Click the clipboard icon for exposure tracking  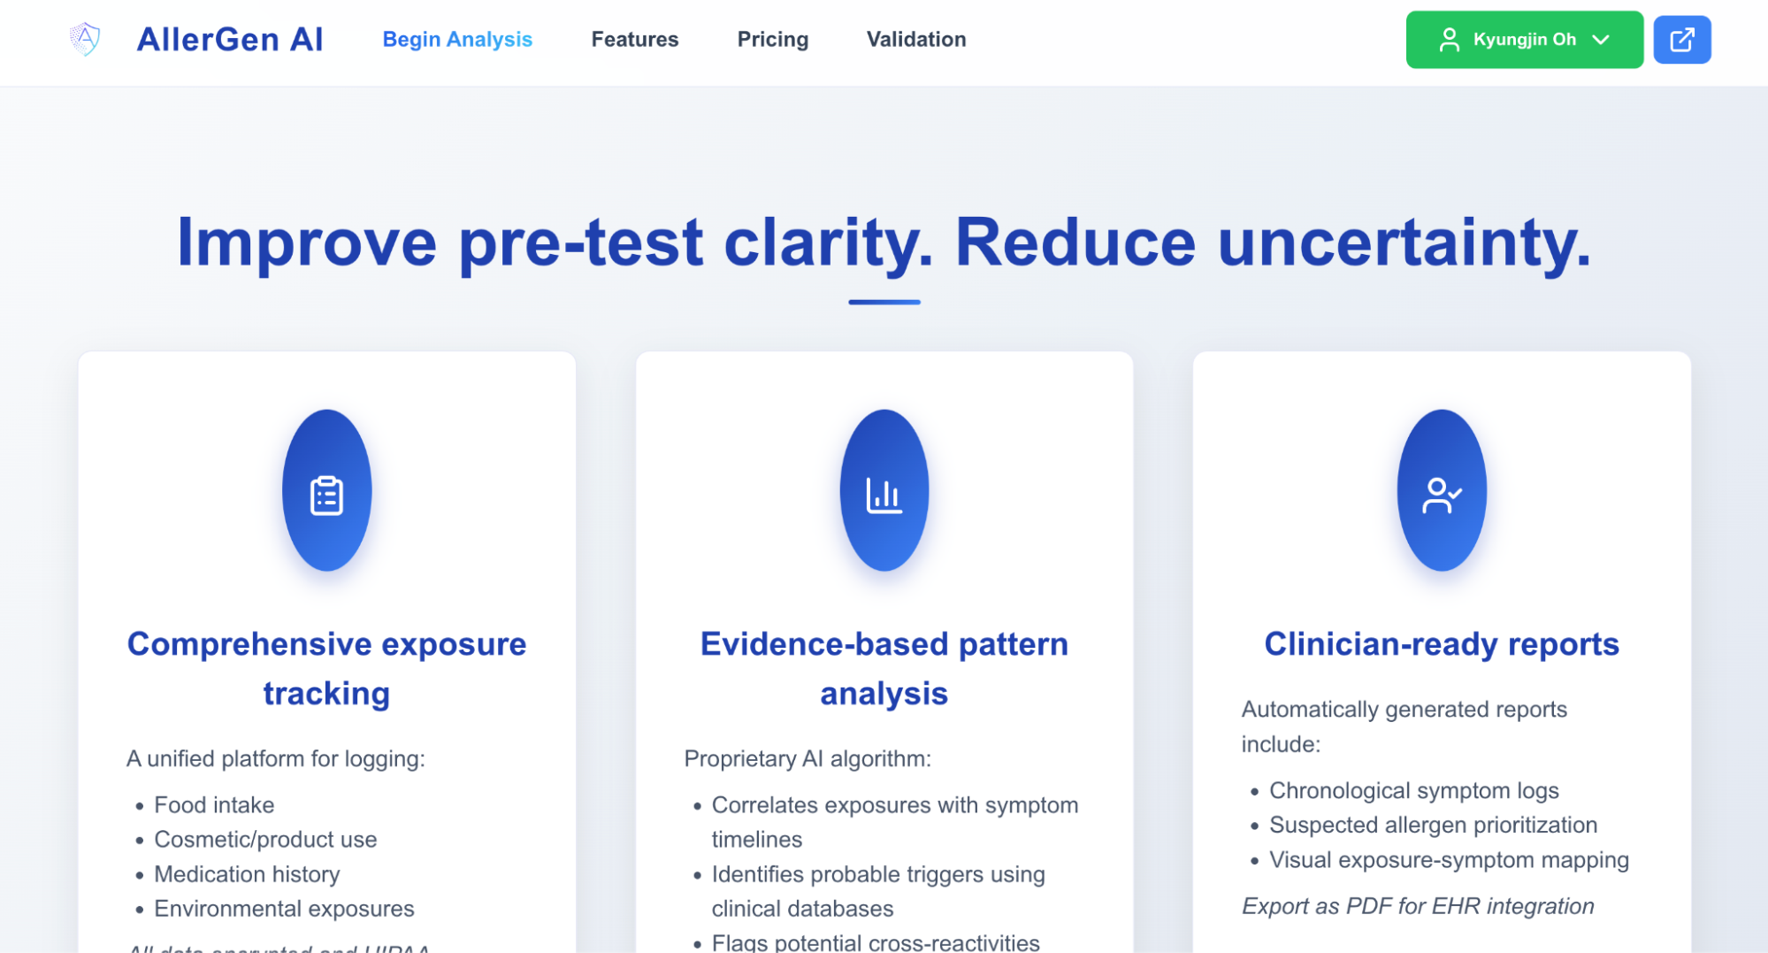(x=326, y=496)
